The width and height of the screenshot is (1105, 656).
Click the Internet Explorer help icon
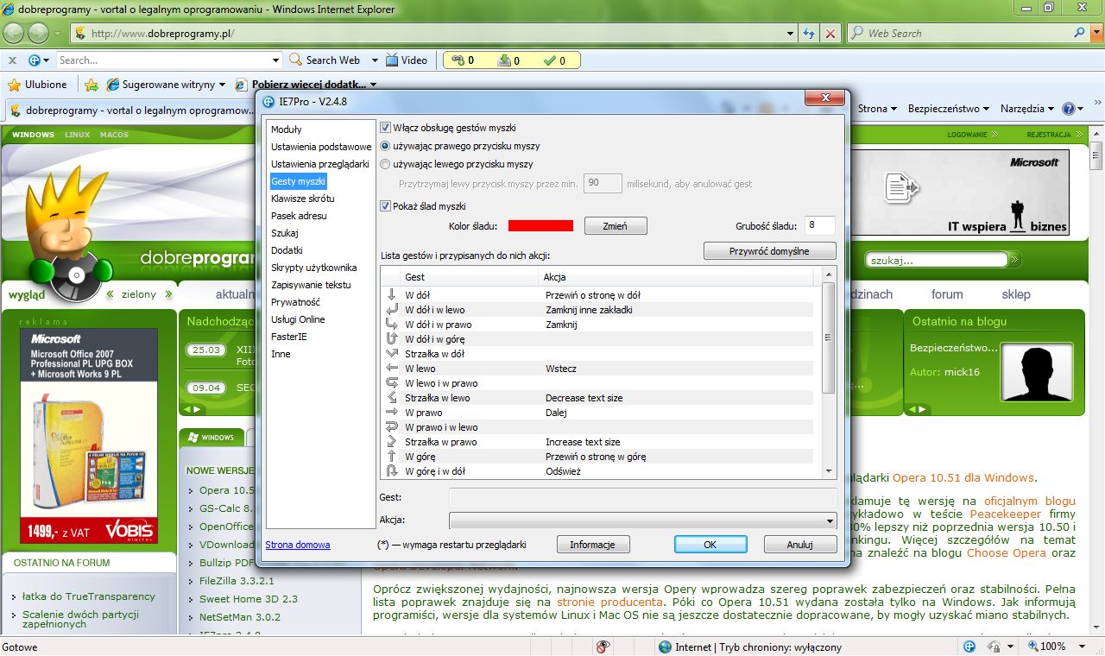pyautogui.click(x=1069, y=109)
